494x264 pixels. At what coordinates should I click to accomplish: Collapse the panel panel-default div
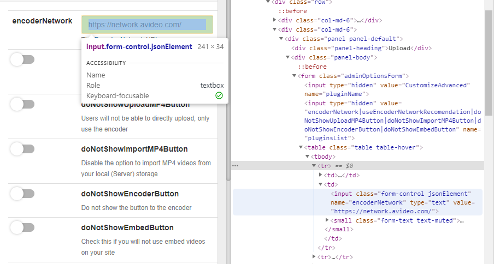tap(281, 39)
